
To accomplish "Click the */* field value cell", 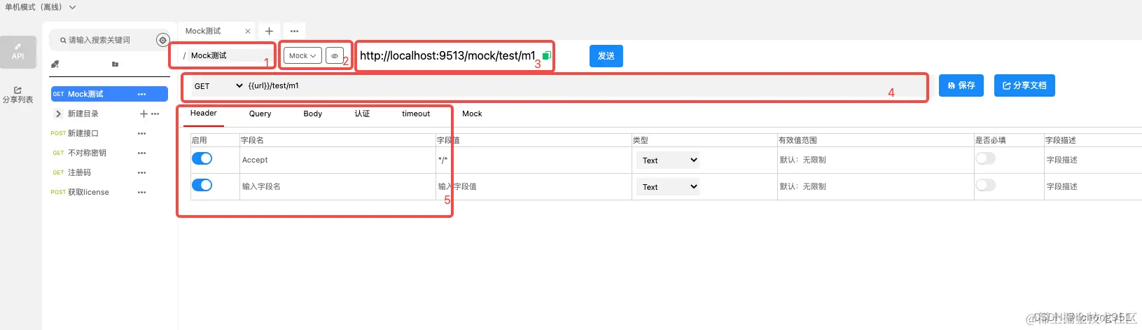I will pyautogui.click(x=534, y=160).
